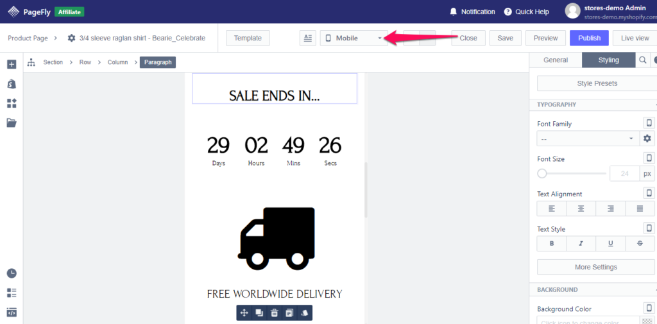
Task: Open the Shopify elements panel
Action: pos(12,84)
